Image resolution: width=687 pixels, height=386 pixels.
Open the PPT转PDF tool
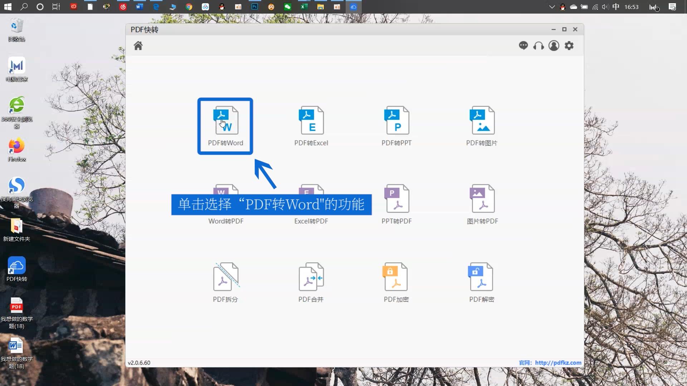396,204
